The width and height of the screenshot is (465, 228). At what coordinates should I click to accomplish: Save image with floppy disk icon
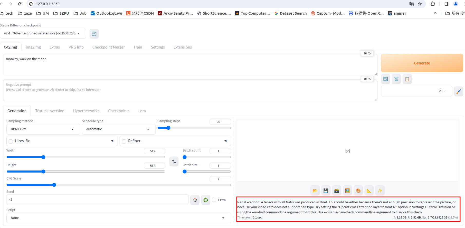[326, 191]
